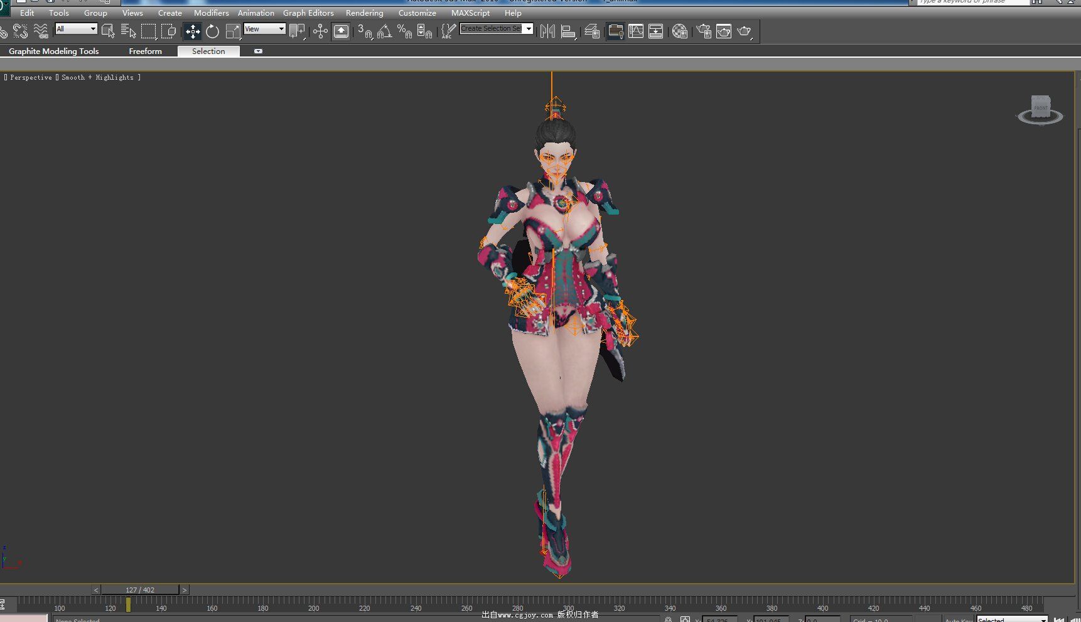1081x622 pixels.
Task: Click the Bind to Space Warp icon
Action: (41, 31)
